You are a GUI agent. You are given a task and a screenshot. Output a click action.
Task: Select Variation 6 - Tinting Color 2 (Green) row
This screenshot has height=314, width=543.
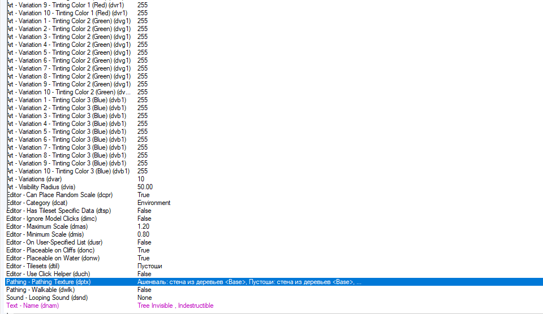(x=274, y=60)
